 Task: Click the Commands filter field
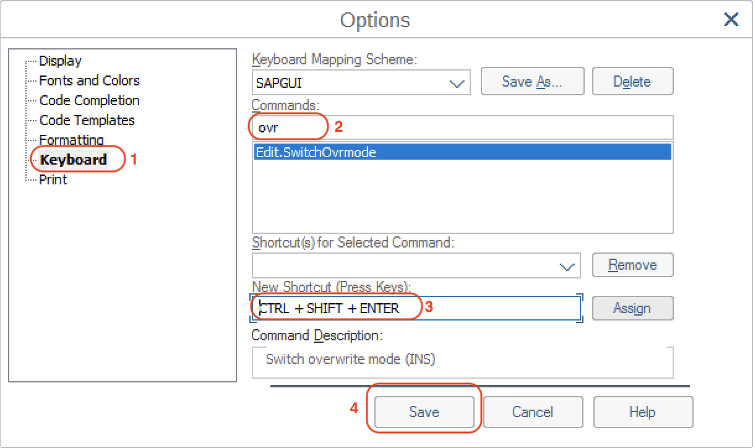coord(433,127)
